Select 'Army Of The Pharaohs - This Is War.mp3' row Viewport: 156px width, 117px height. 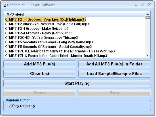coord(60,51)
